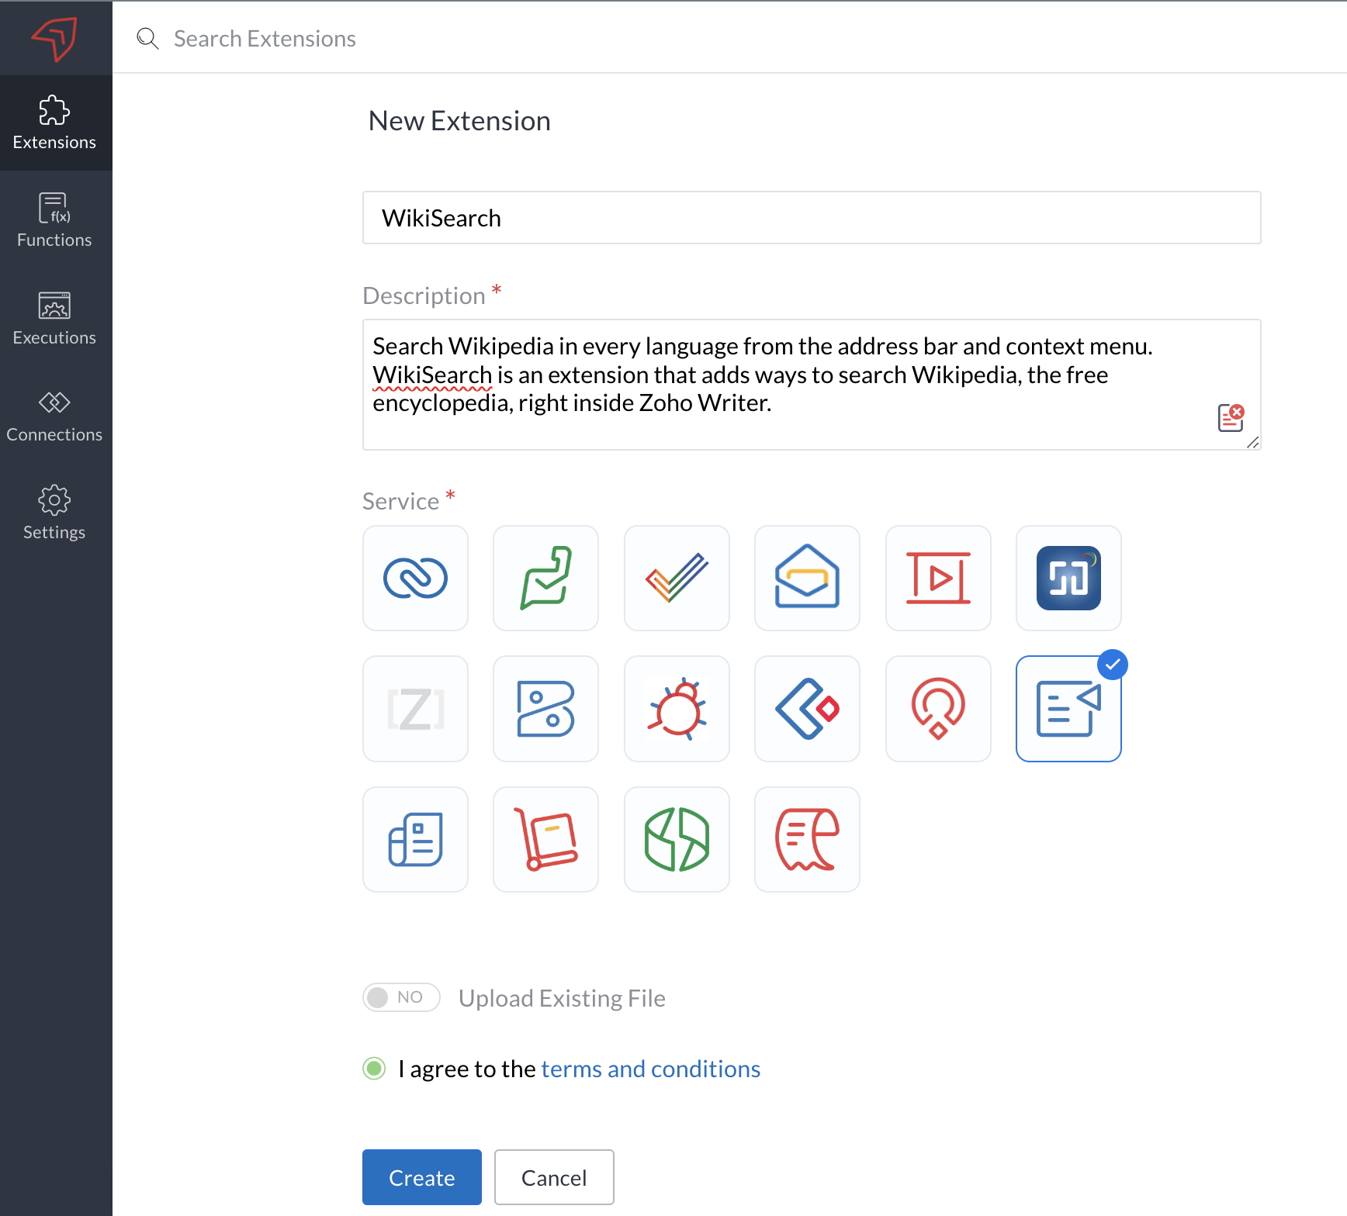
Task: Toggle the Upload Existing File switch
Action: pyautogui.click(x=401, y=997)
